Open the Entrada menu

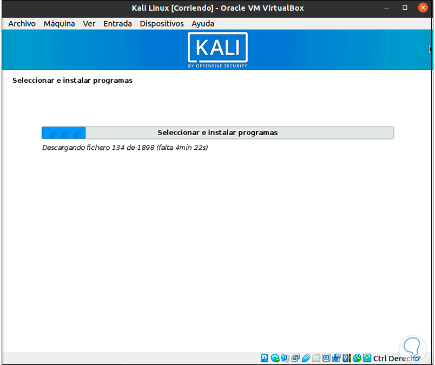(x=117, y=24)
